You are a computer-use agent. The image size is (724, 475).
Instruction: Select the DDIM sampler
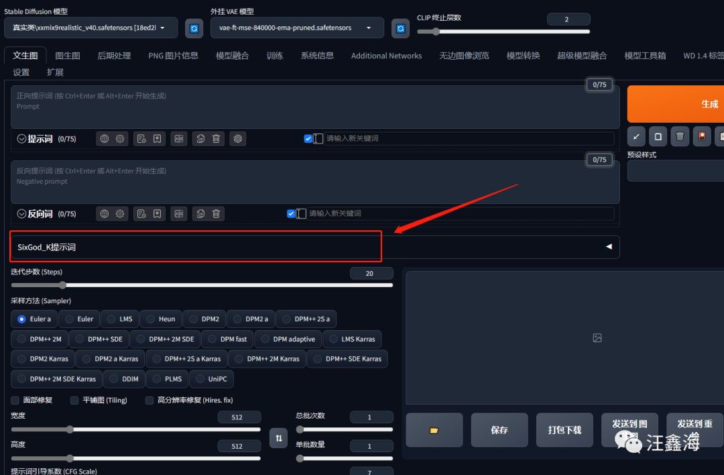click(124, 379)
